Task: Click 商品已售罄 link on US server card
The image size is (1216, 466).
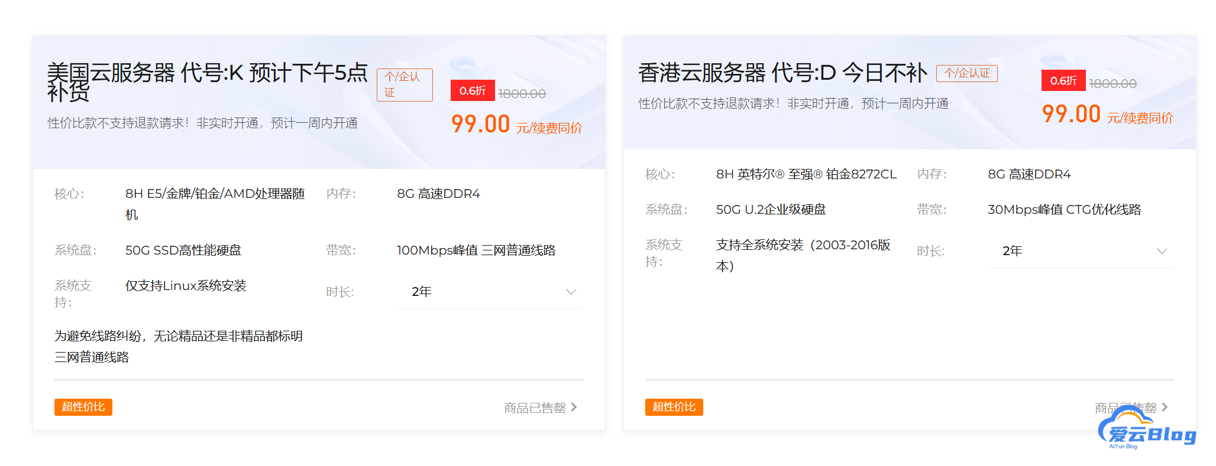Action: pyautogui.click(x=535, y=408)
